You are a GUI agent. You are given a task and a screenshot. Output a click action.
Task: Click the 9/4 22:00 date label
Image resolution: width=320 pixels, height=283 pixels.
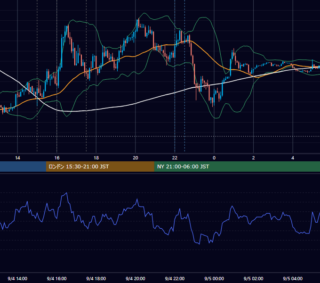(175, 278)
